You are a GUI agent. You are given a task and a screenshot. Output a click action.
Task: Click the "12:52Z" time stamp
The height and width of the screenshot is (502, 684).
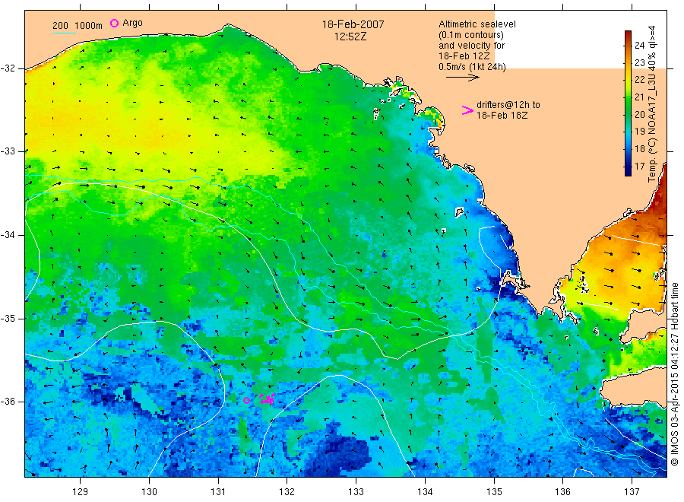[350, 37]
